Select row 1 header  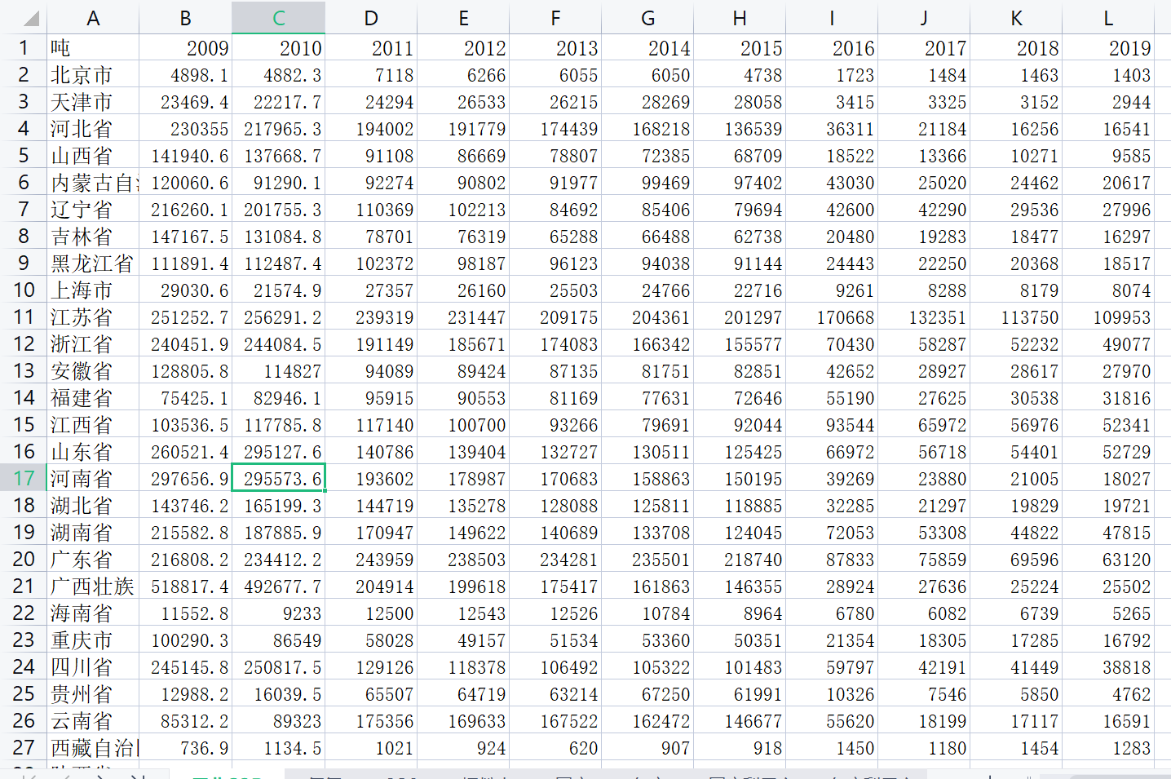tap(24, 48)
